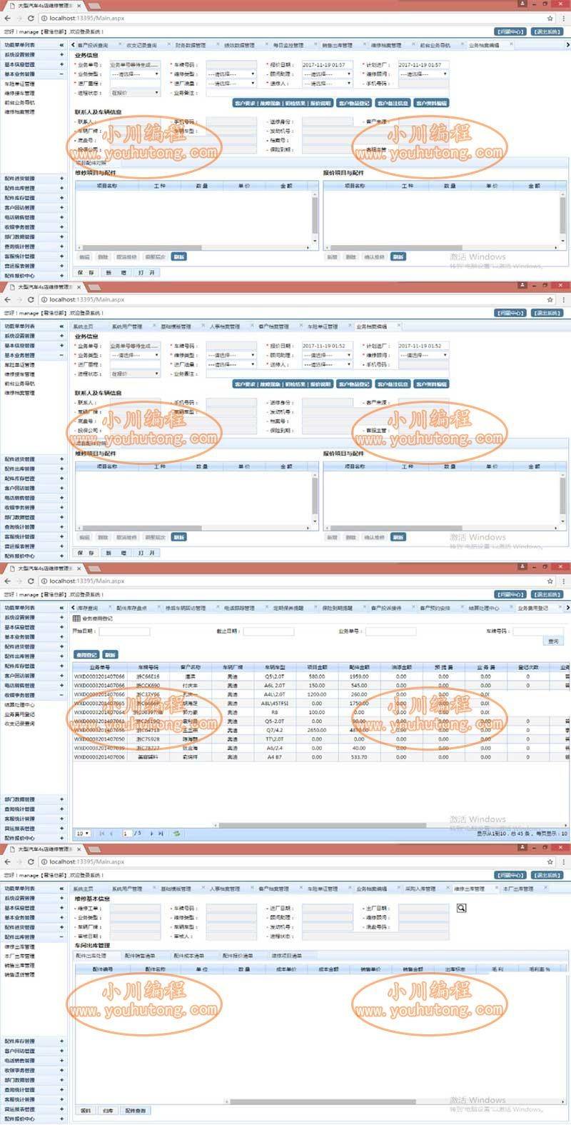Click the 查询 button under 车牌号码

point(552,641)
